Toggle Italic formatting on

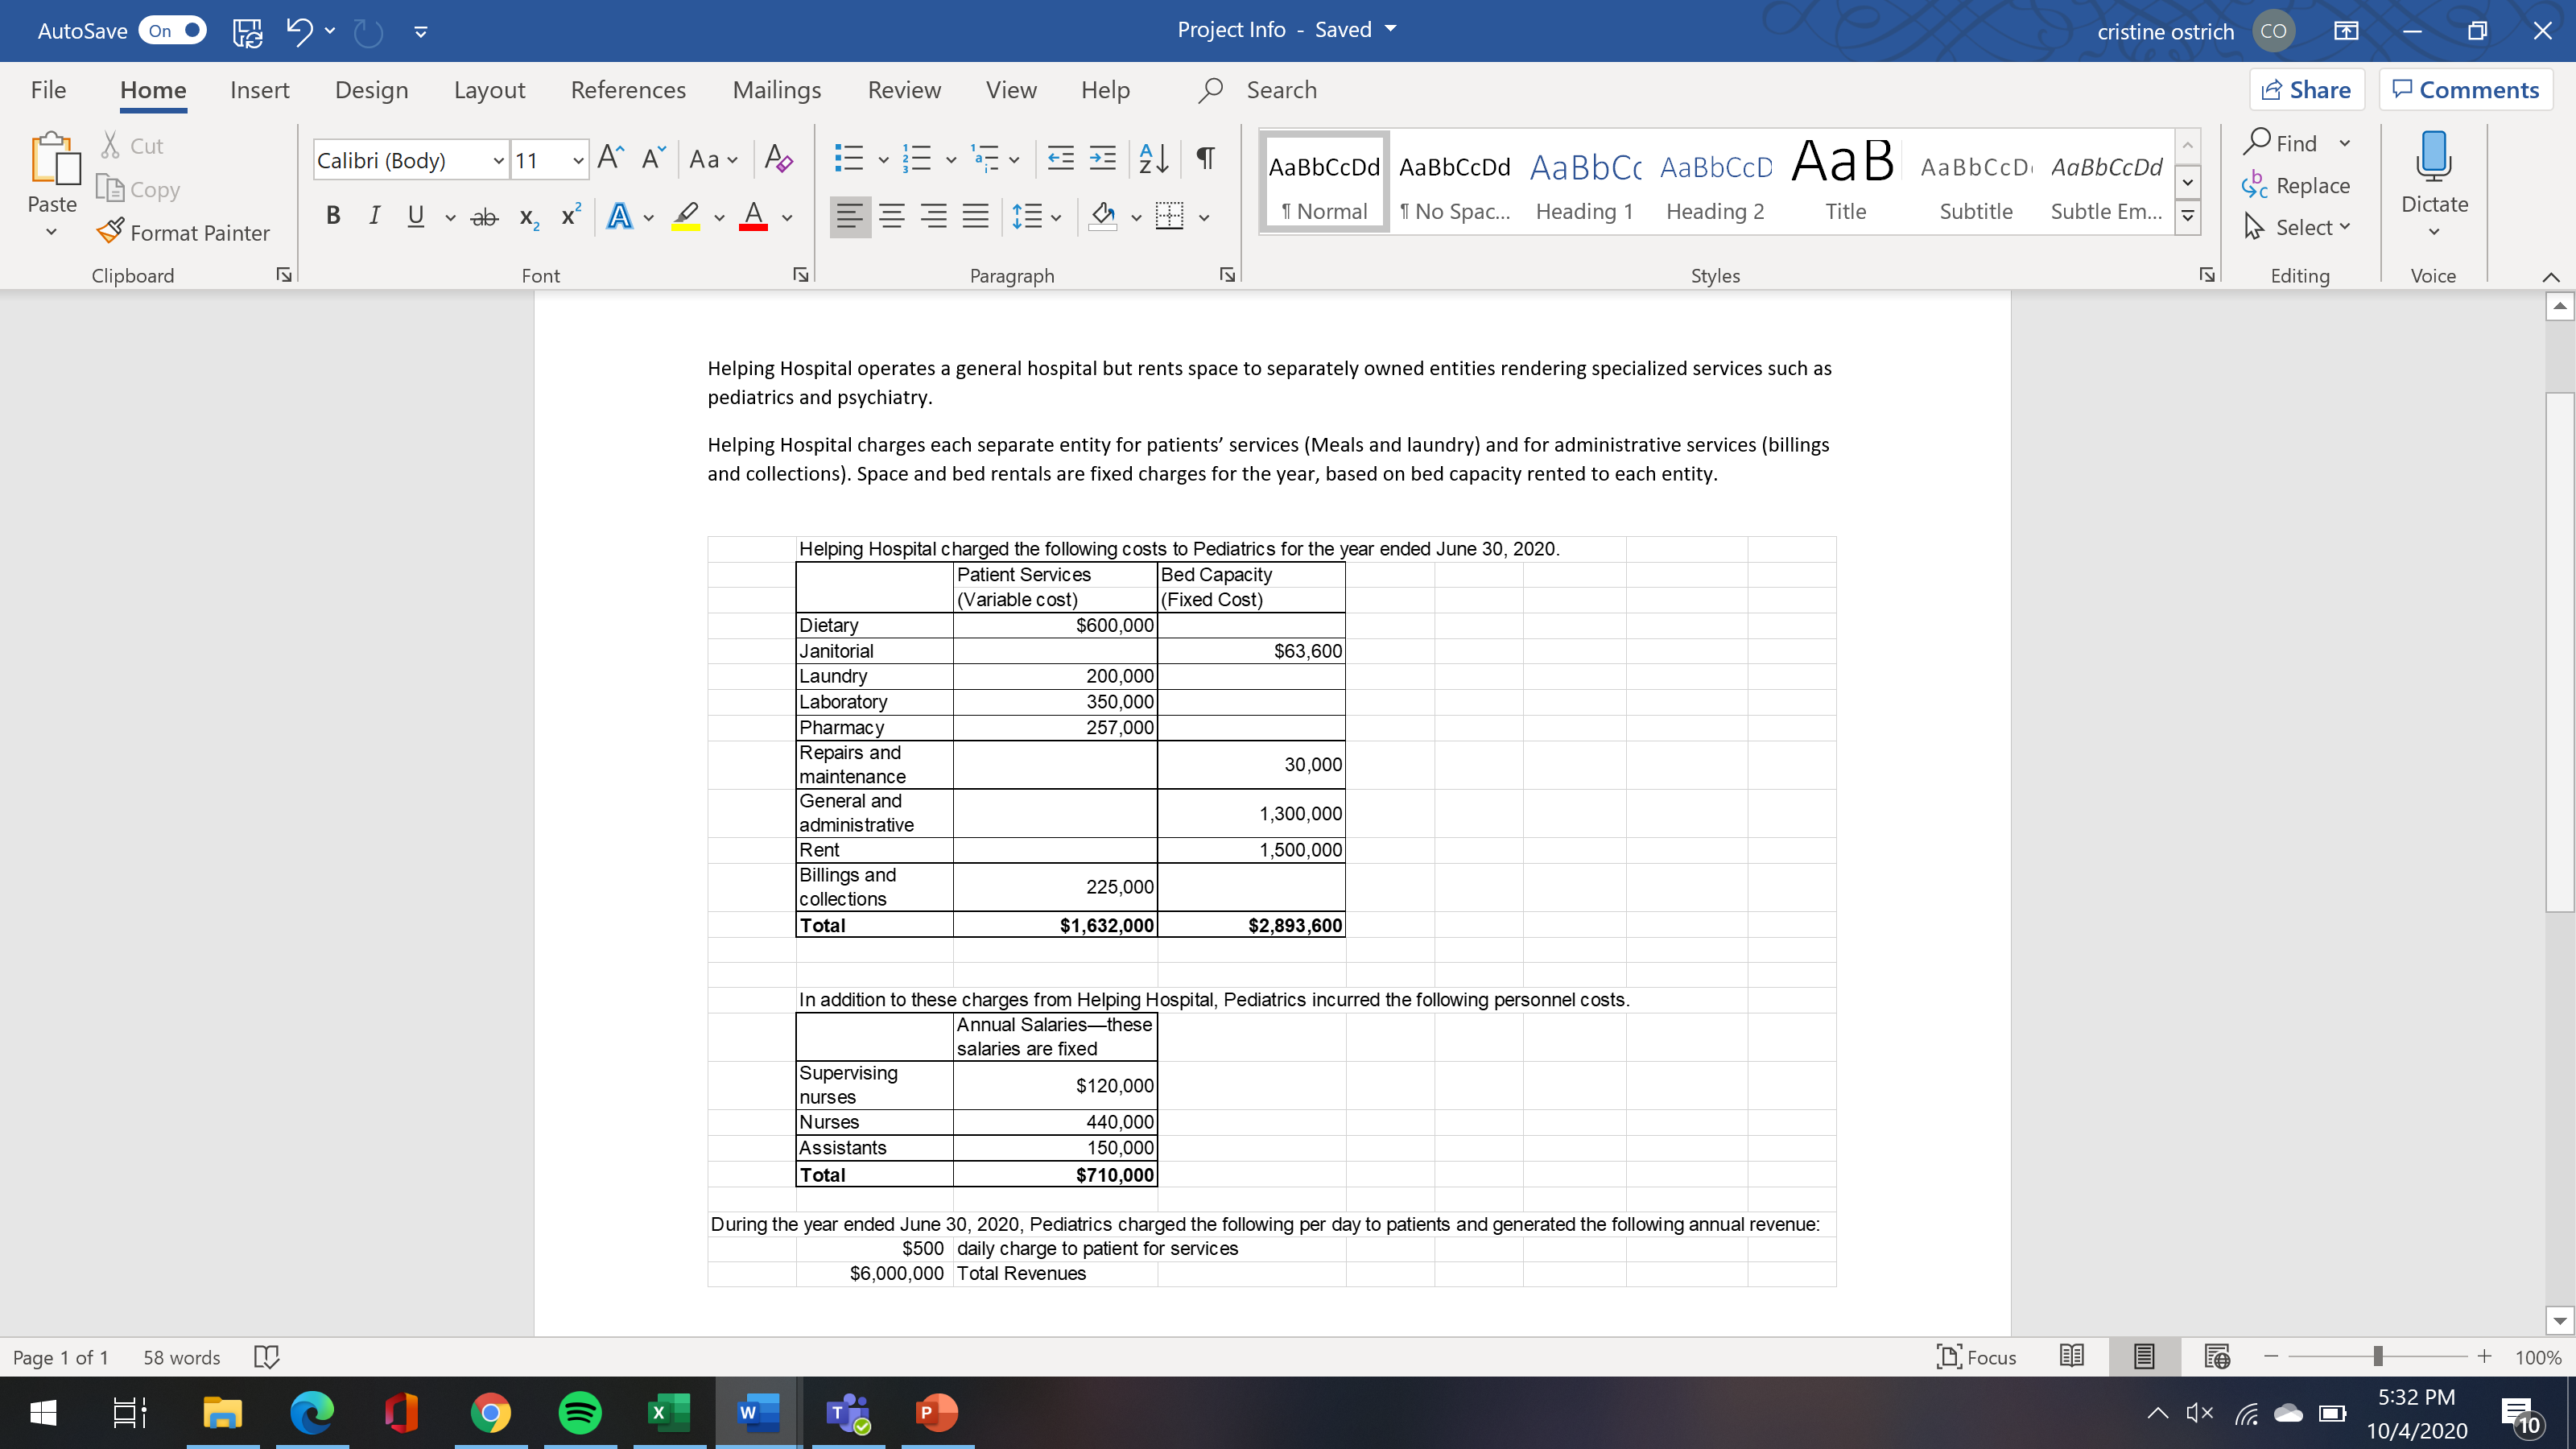point(374,216)
